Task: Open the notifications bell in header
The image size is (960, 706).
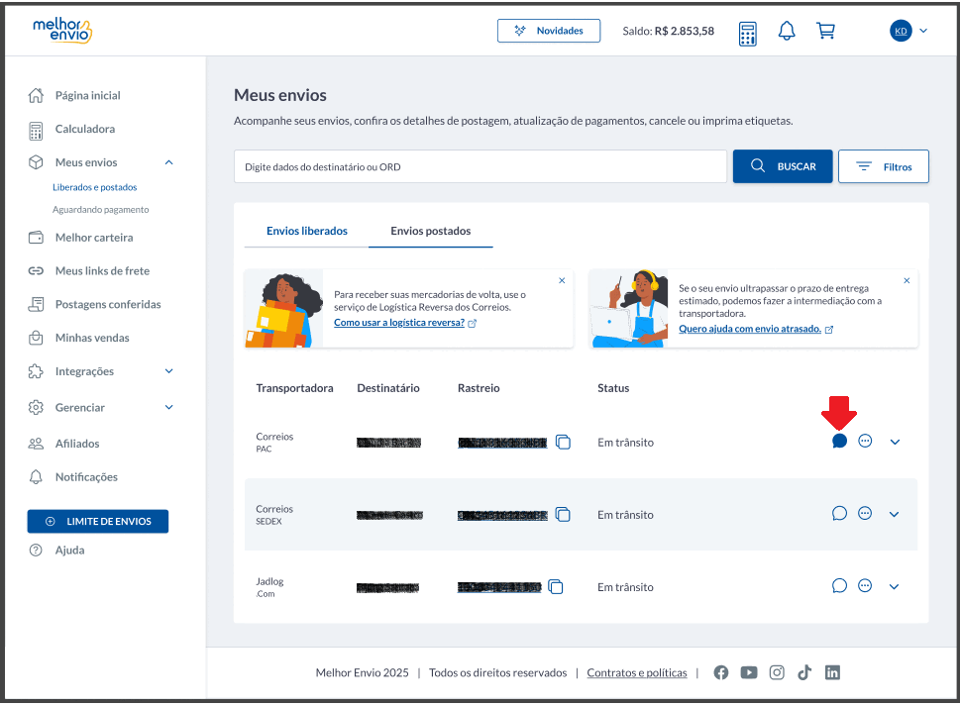Action: coord(787,31)
